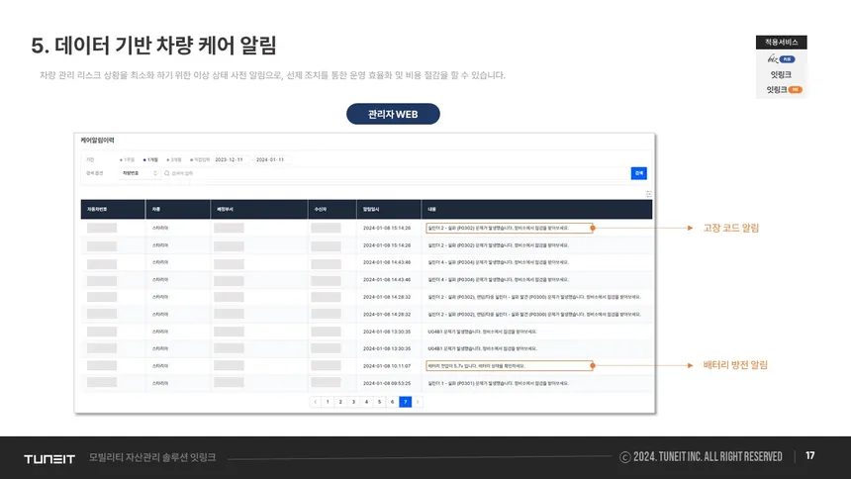
Task: Go to previous page arrow
Action: [316, 402]
